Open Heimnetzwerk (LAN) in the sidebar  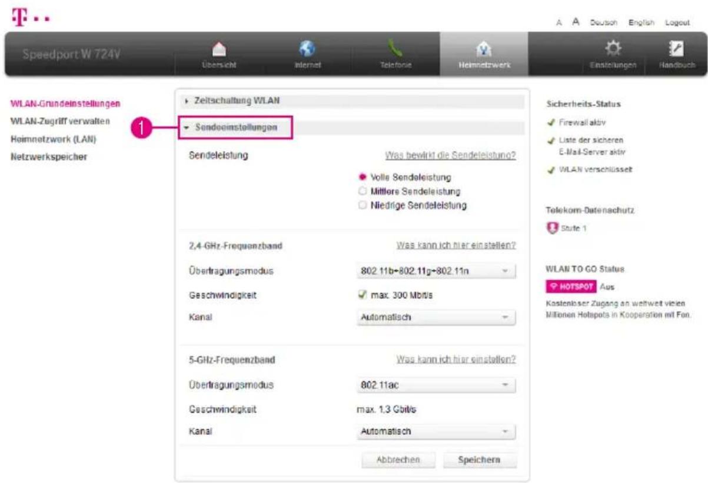(x=54, y=139)
